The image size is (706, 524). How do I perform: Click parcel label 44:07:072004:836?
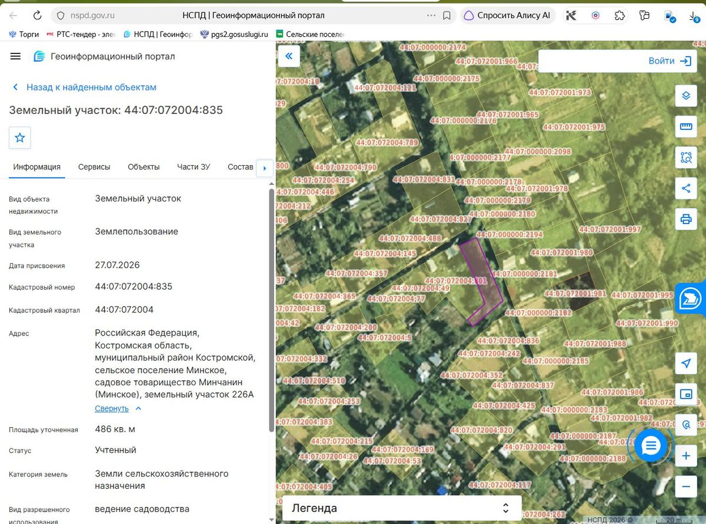coord(508,341)
